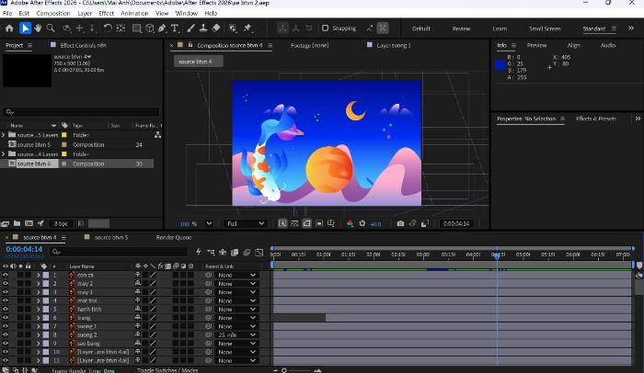Viewport: 644px width, 373px height.
Task: Hide the 'con ca' layer eye
Action: click(6, 275)
